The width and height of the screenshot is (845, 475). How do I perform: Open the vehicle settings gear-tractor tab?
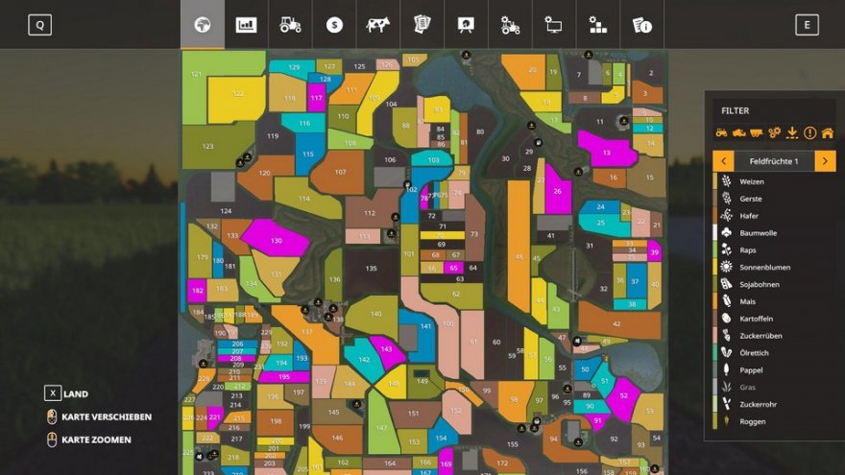click(510, 25)
